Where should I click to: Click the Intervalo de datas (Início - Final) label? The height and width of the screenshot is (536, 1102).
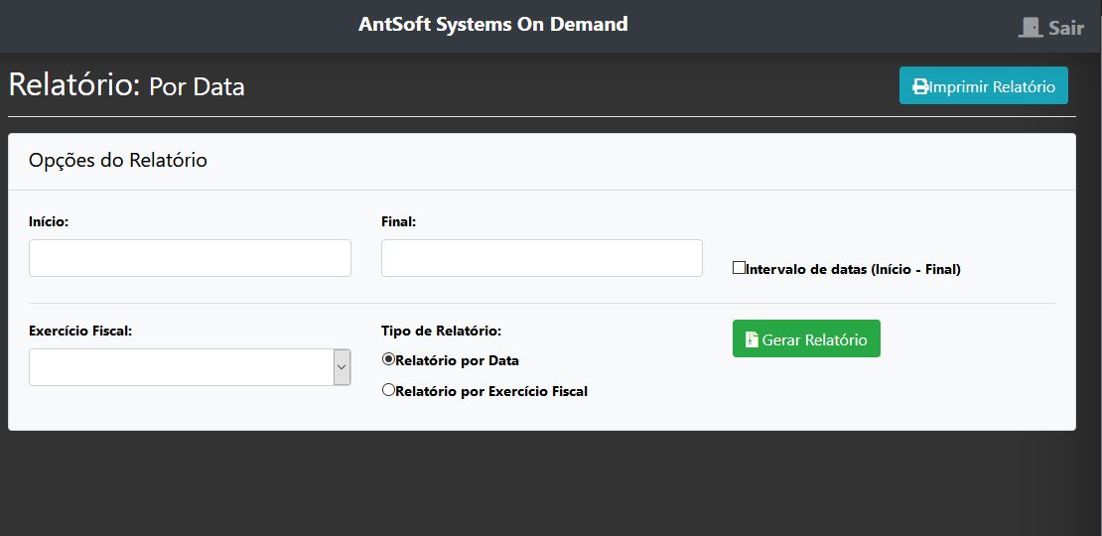tap(853, 269)
